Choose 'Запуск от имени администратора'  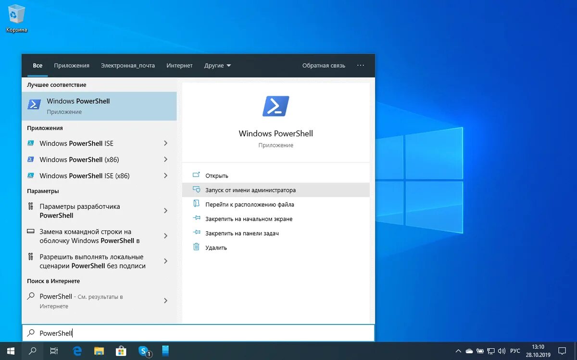click(x=276, y=190)
